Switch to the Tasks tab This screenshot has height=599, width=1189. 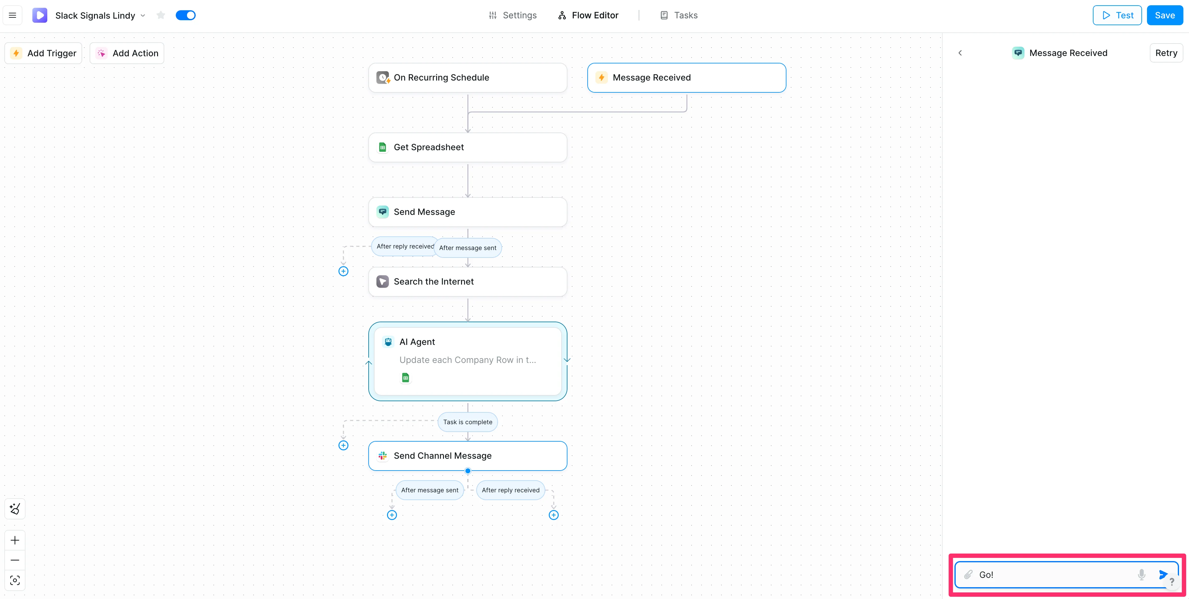point(678,15)
